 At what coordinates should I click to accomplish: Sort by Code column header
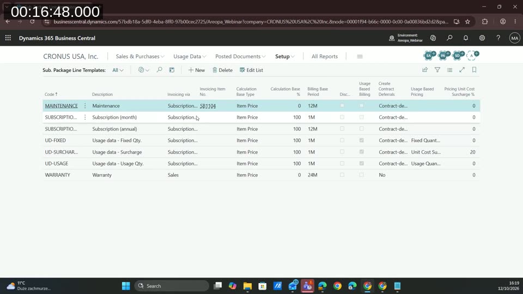click(51, 94)
